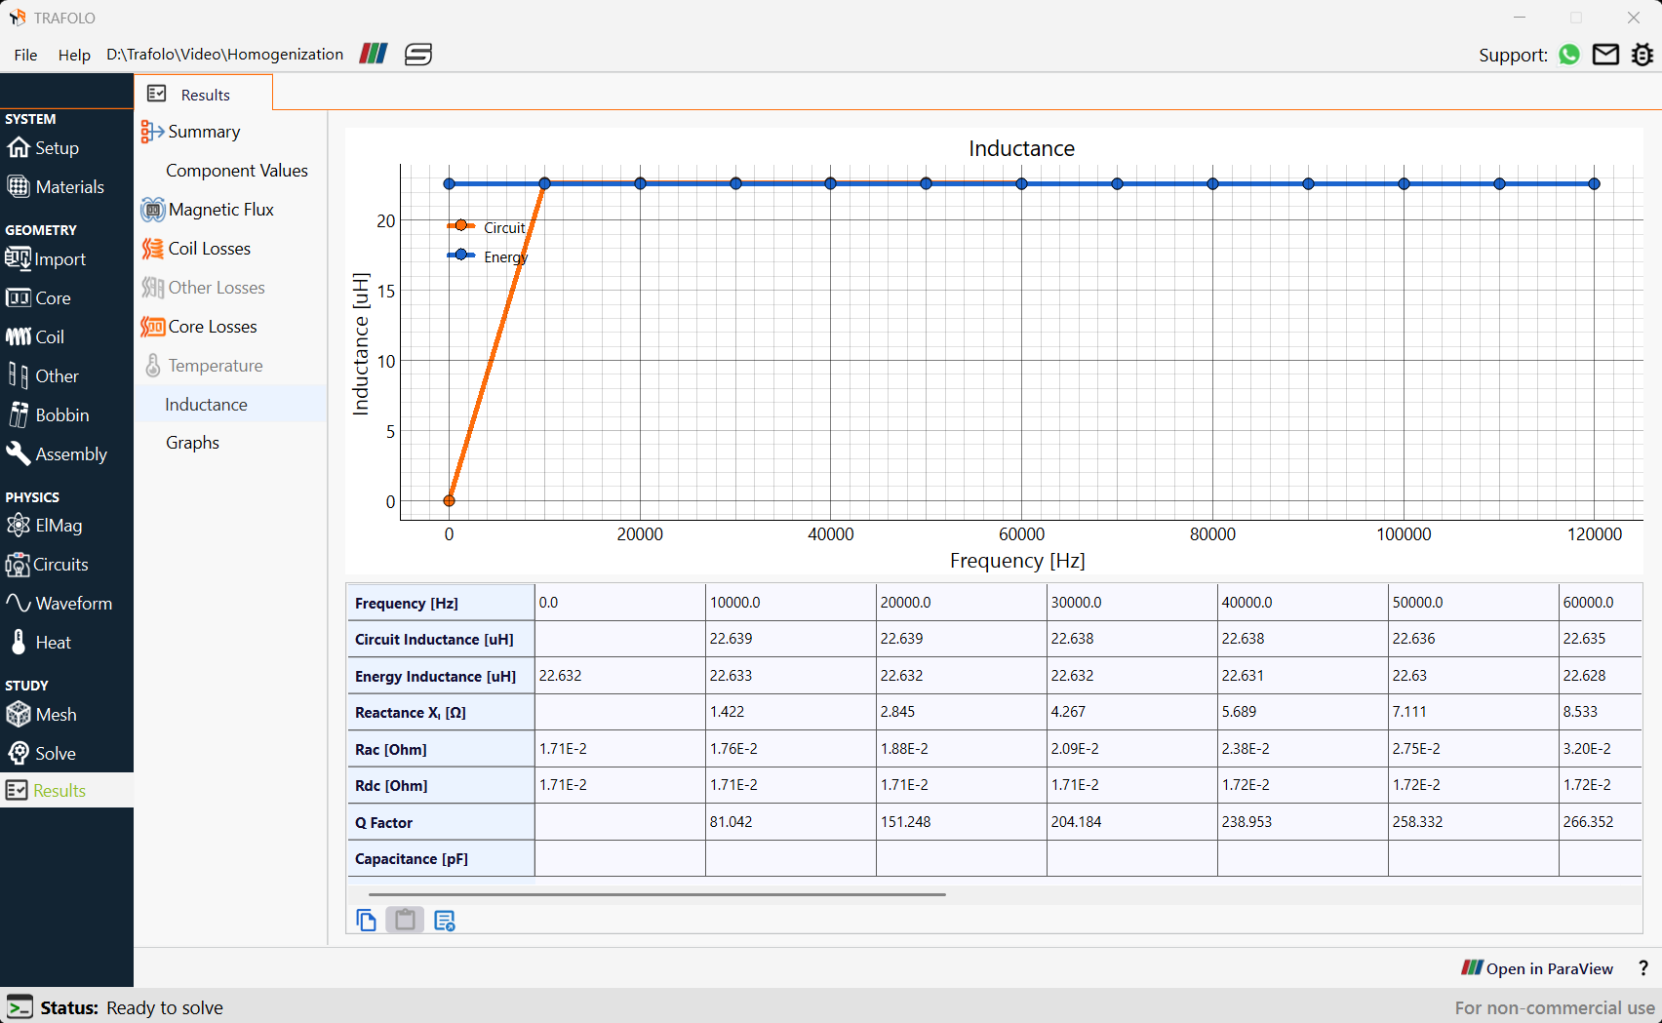Click the question mark help button
The height and width of the screenshot is (1023, 1662).
coord(1643,968)
